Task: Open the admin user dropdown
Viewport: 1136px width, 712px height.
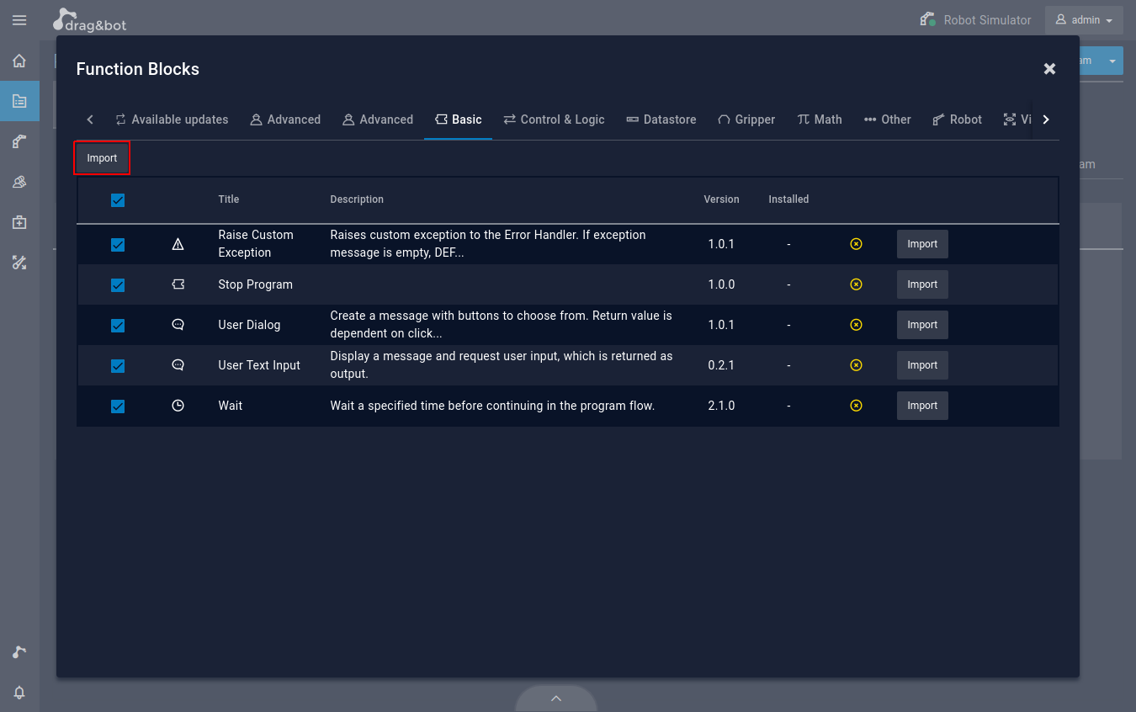Action: (1084, 20)
